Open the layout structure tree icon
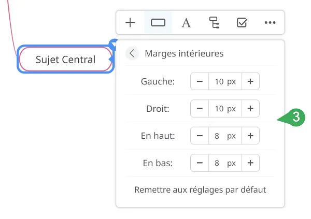Viewport: 311px width, 219px height. (x=214, y=22)
